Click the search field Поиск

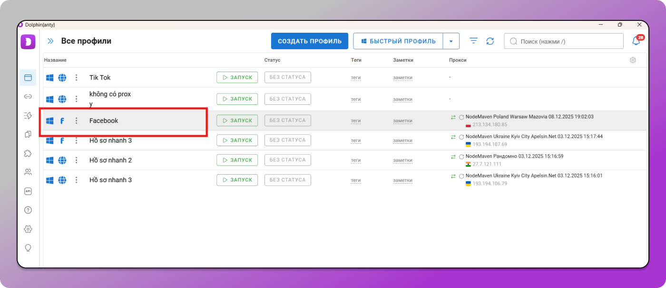[x=564, y=41]
